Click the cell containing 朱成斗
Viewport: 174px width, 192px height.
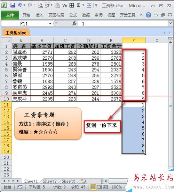point(21,99)
